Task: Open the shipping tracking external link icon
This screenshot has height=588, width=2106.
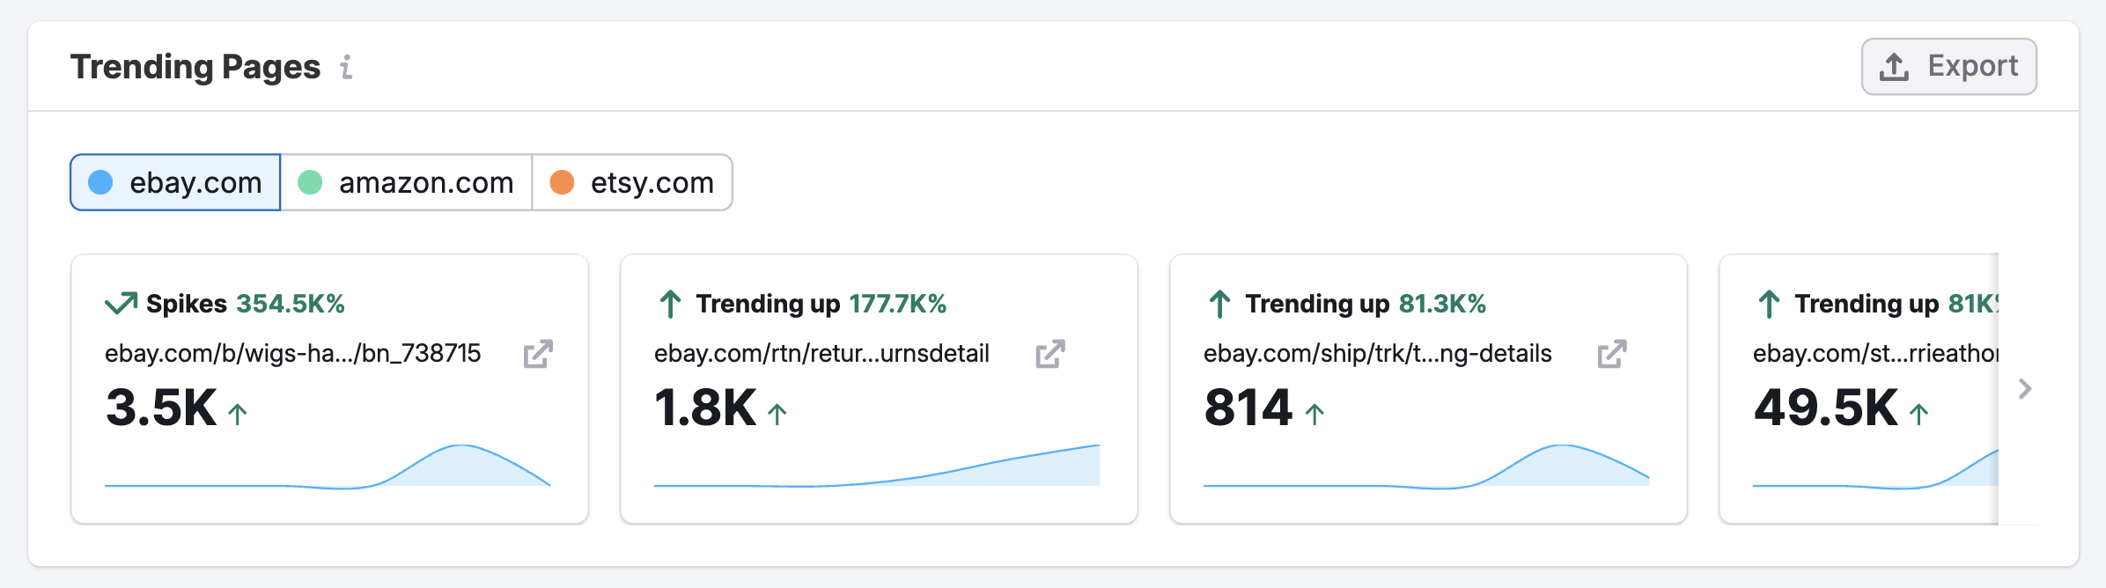Action: 1612,354
